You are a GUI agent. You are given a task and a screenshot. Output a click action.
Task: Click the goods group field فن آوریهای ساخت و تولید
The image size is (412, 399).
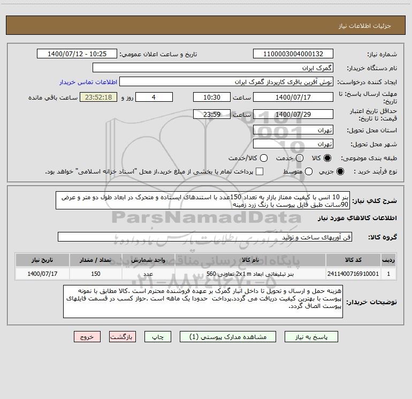(205, 237)
